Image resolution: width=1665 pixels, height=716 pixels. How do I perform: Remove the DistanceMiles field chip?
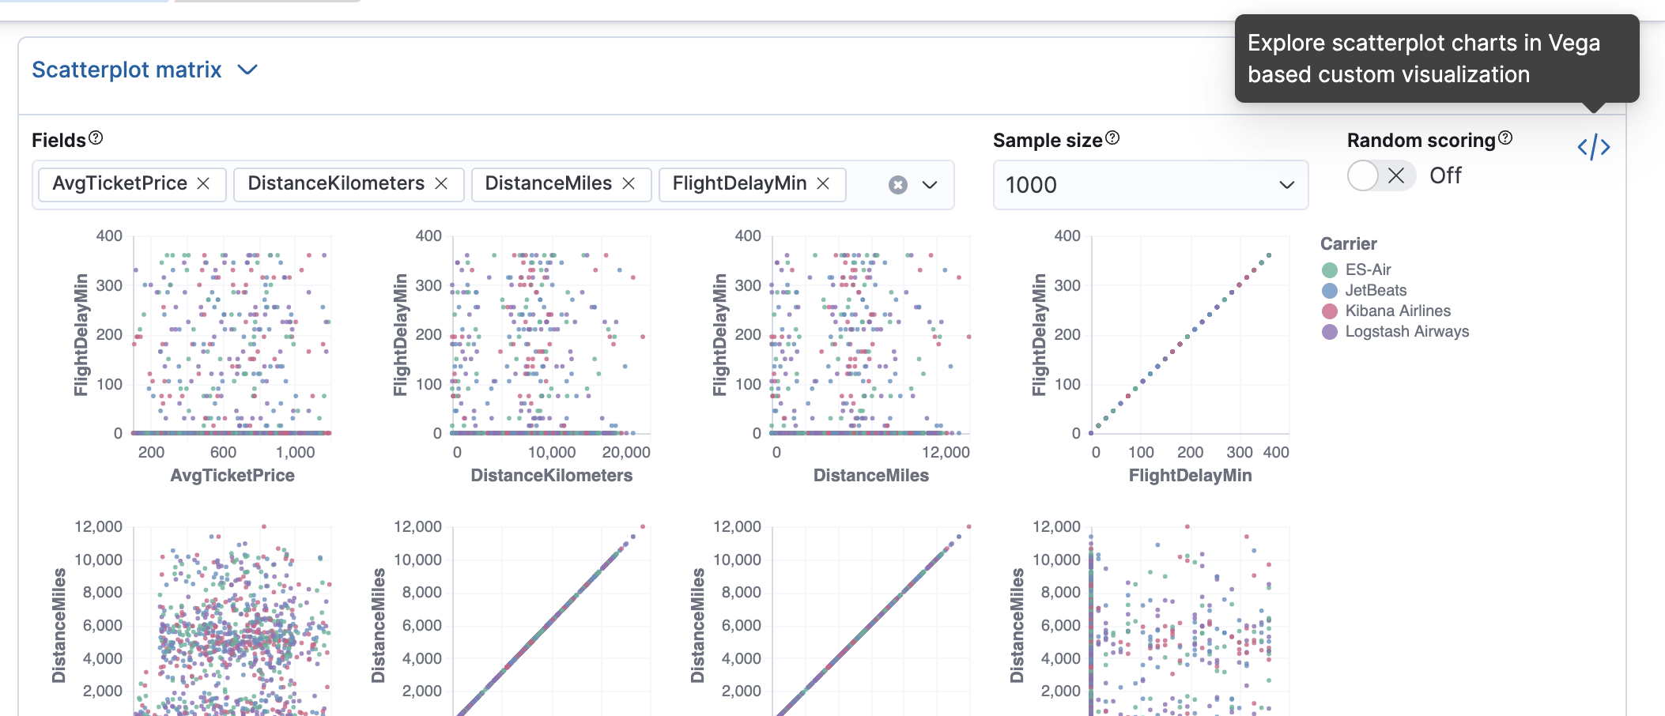click(629, 183)
